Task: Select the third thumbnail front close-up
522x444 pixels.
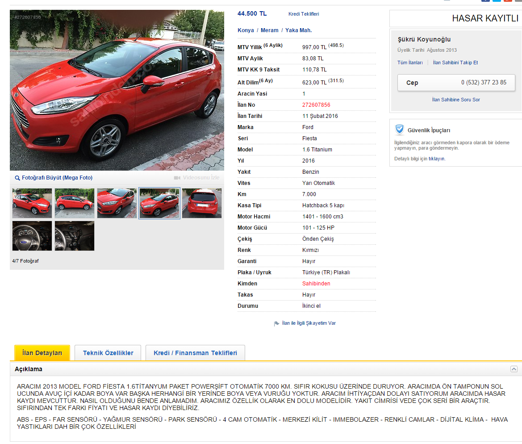Action: pos(117,203)
